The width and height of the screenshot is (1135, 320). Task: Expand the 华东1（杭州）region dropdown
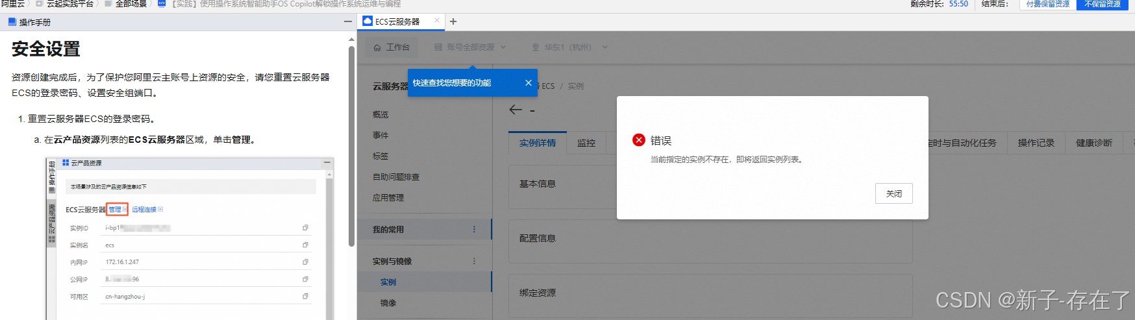[570, 47]
